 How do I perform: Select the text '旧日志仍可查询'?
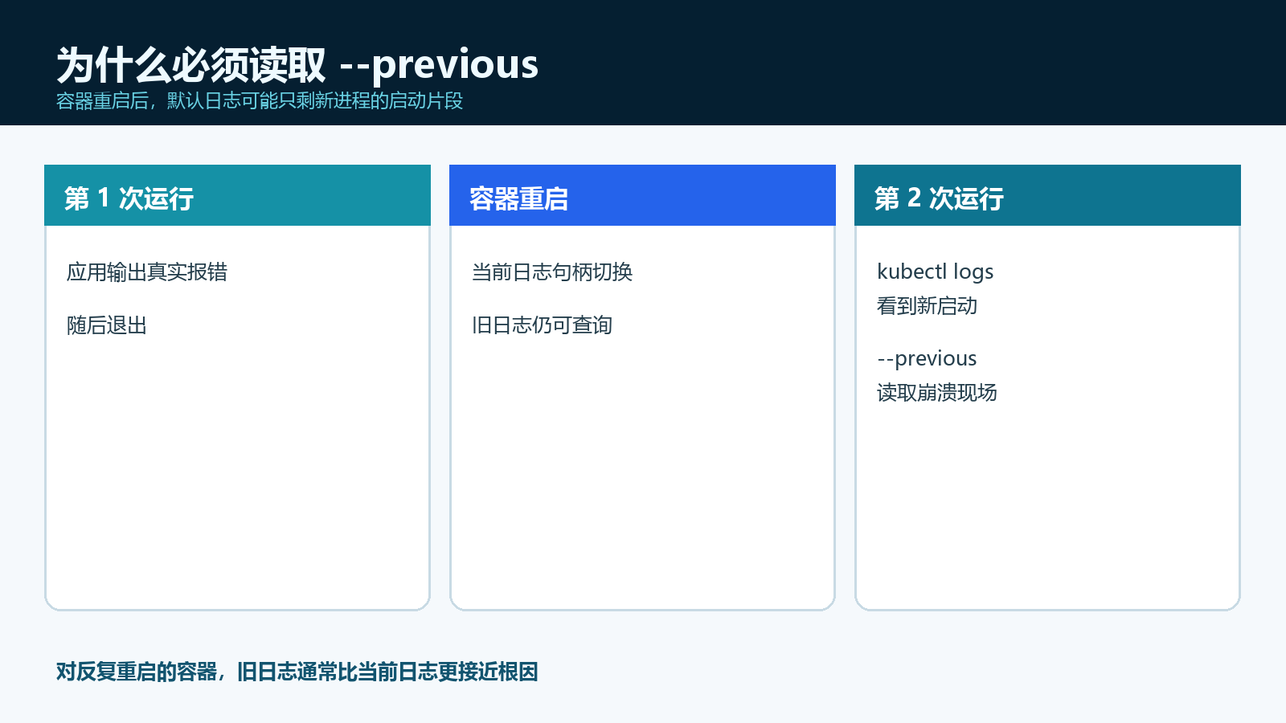[x=543, y=325]
